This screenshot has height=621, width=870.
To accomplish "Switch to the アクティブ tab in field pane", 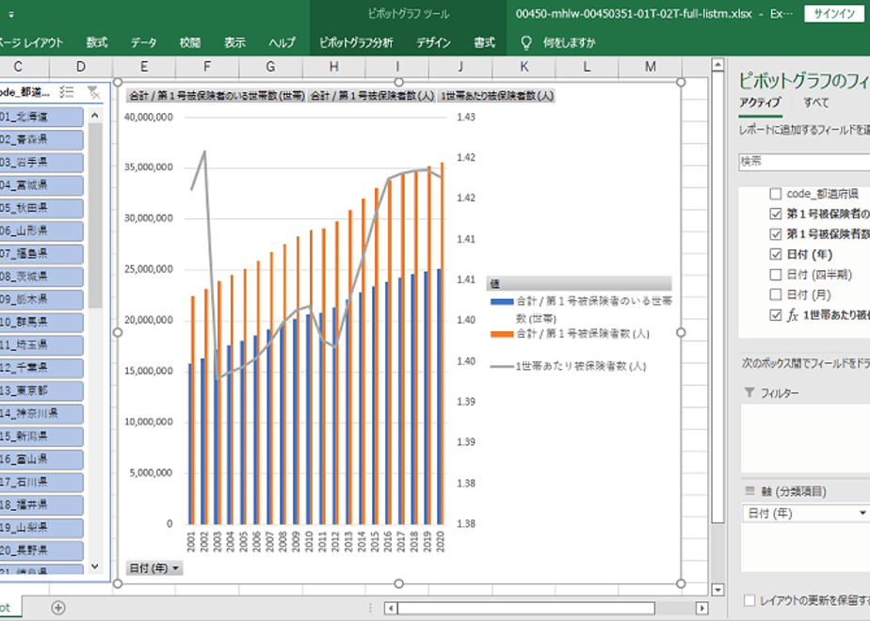I will click(x=760, y=103).
